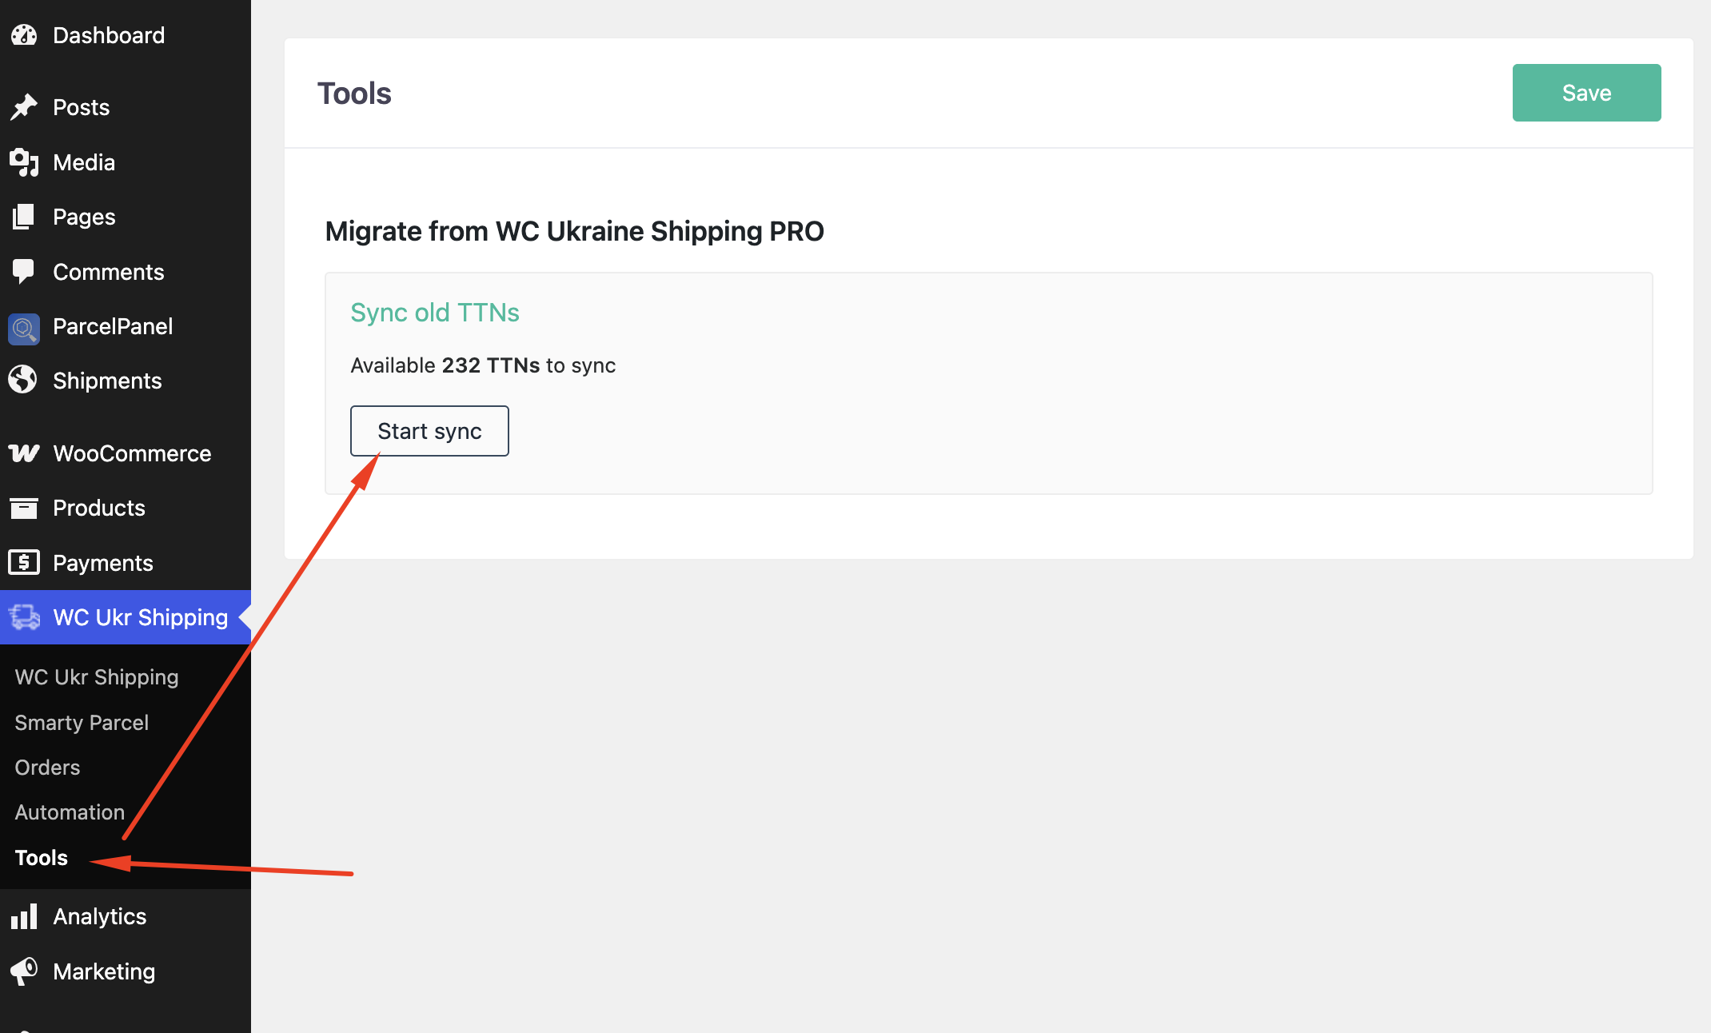This screenshot has width=1711, height=1033.
Task: Open the WooCommerce menu
Action: 126,453
